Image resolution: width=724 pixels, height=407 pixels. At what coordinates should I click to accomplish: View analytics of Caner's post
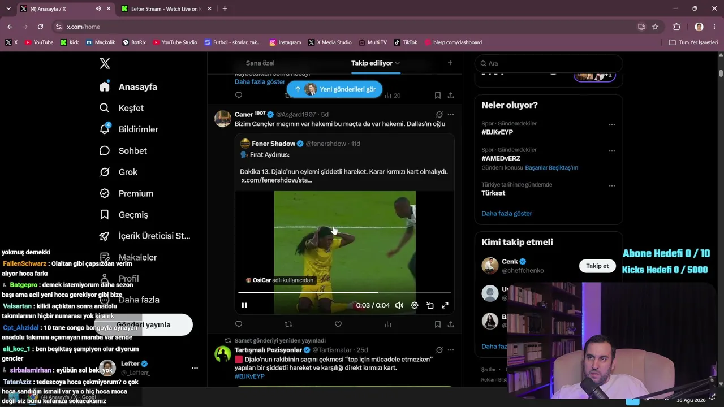(388, 324)
